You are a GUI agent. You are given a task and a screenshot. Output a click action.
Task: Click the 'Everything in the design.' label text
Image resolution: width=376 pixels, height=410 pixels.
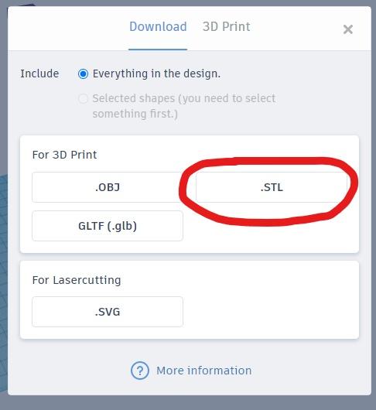(156, 73)
